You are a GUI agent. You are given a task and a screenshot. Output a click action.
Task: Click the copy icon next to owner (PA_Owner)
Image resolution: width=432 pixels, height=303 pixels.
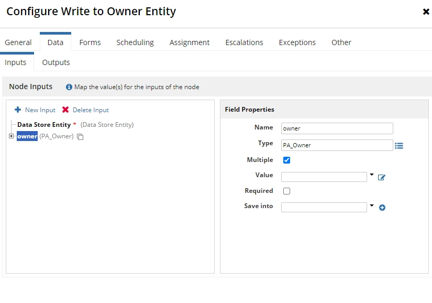pyautogui.click(x=80, y=137)
